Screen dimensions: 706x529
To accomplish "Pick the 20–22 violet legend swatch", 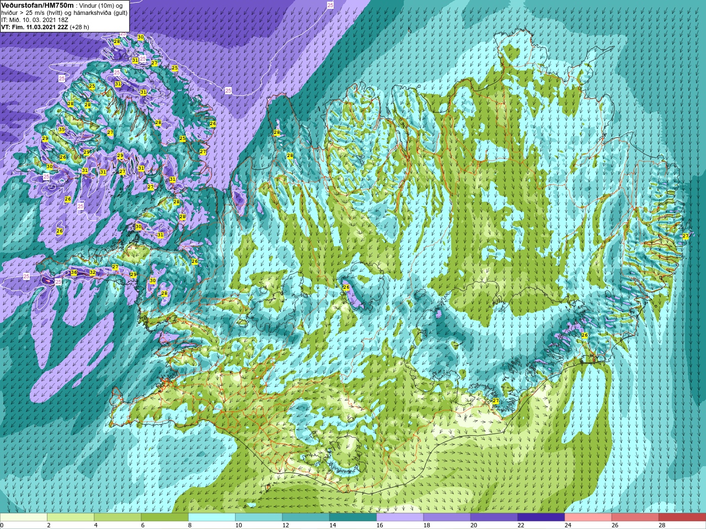I will coord(494,517).
